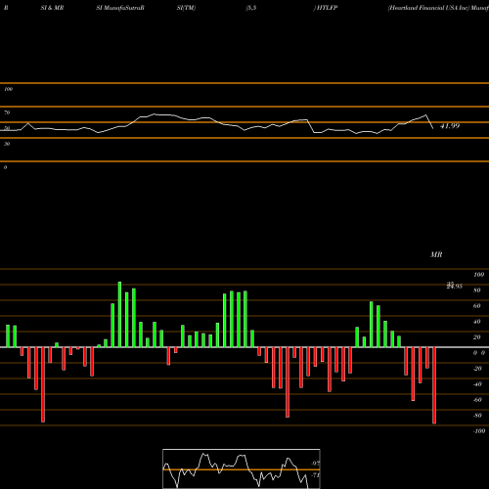Click the MR panel title label
Screen dimensions: 489x489
point(436,254)
